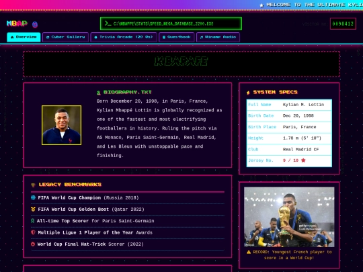Click the 'Real Madrid CF' club value
The width and height of the screenshot is (363, 272).
[x=300, y=149]
